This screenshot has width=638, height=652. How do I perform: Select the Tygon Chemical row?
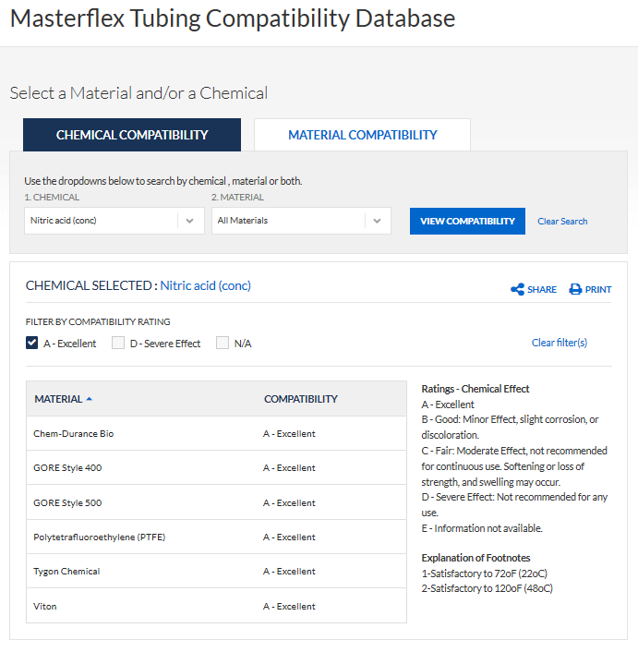(66, 571)
